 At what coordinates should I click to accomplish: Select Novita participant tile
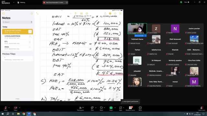pyautogui.click(x=175, y=29)
